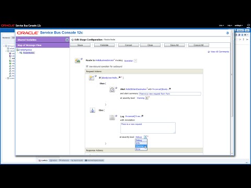Click the Validate button

pyautogui.click(x=105, y=45)
